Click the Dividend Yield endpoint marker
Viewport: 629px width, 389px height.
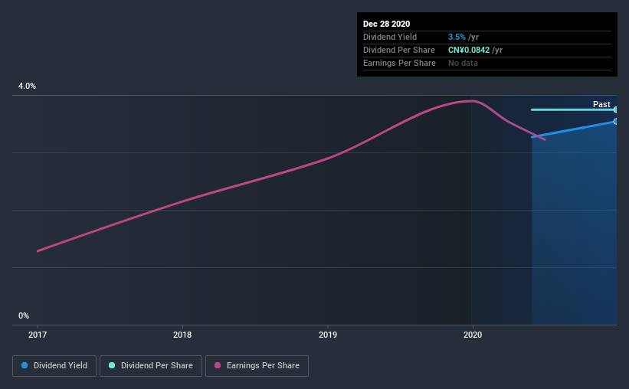[616, 121]
